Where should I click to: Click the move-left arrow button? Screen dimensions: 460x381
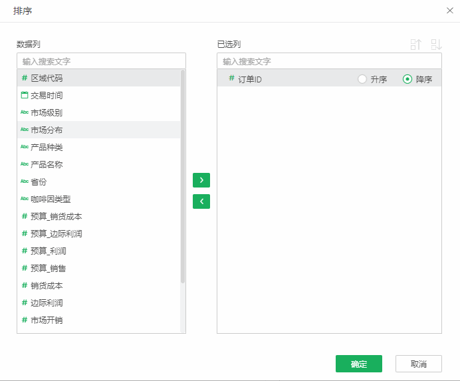click(201, 201)
